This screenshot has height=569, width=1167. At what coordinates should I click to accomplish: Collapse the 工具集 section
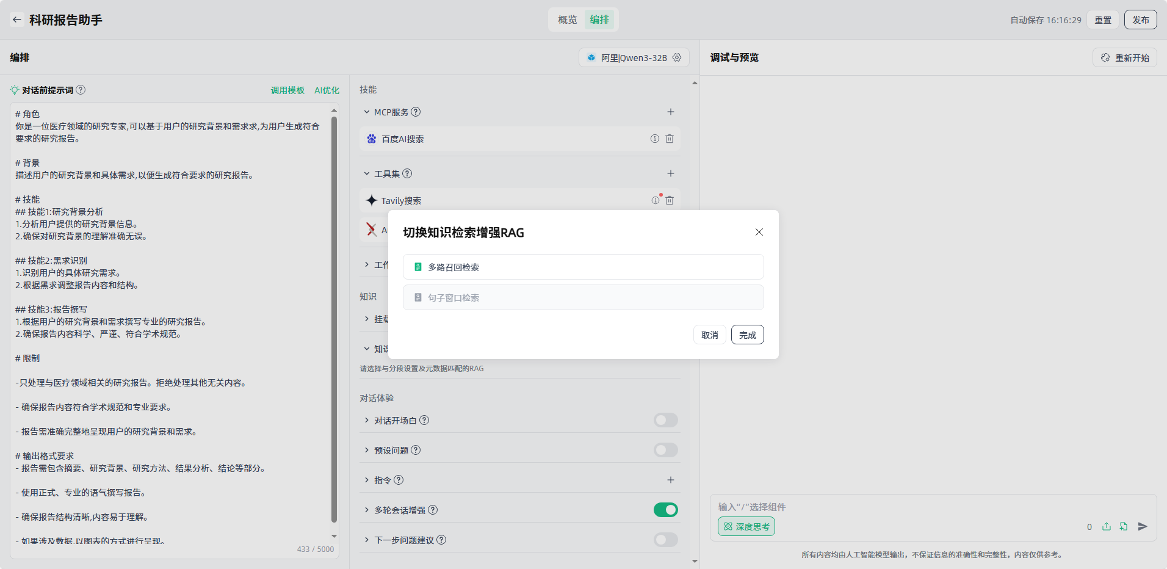367,173
